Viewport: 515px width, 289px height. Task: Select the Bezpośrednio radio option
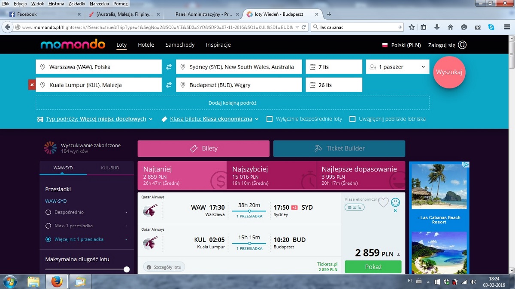tap(48, 212)
